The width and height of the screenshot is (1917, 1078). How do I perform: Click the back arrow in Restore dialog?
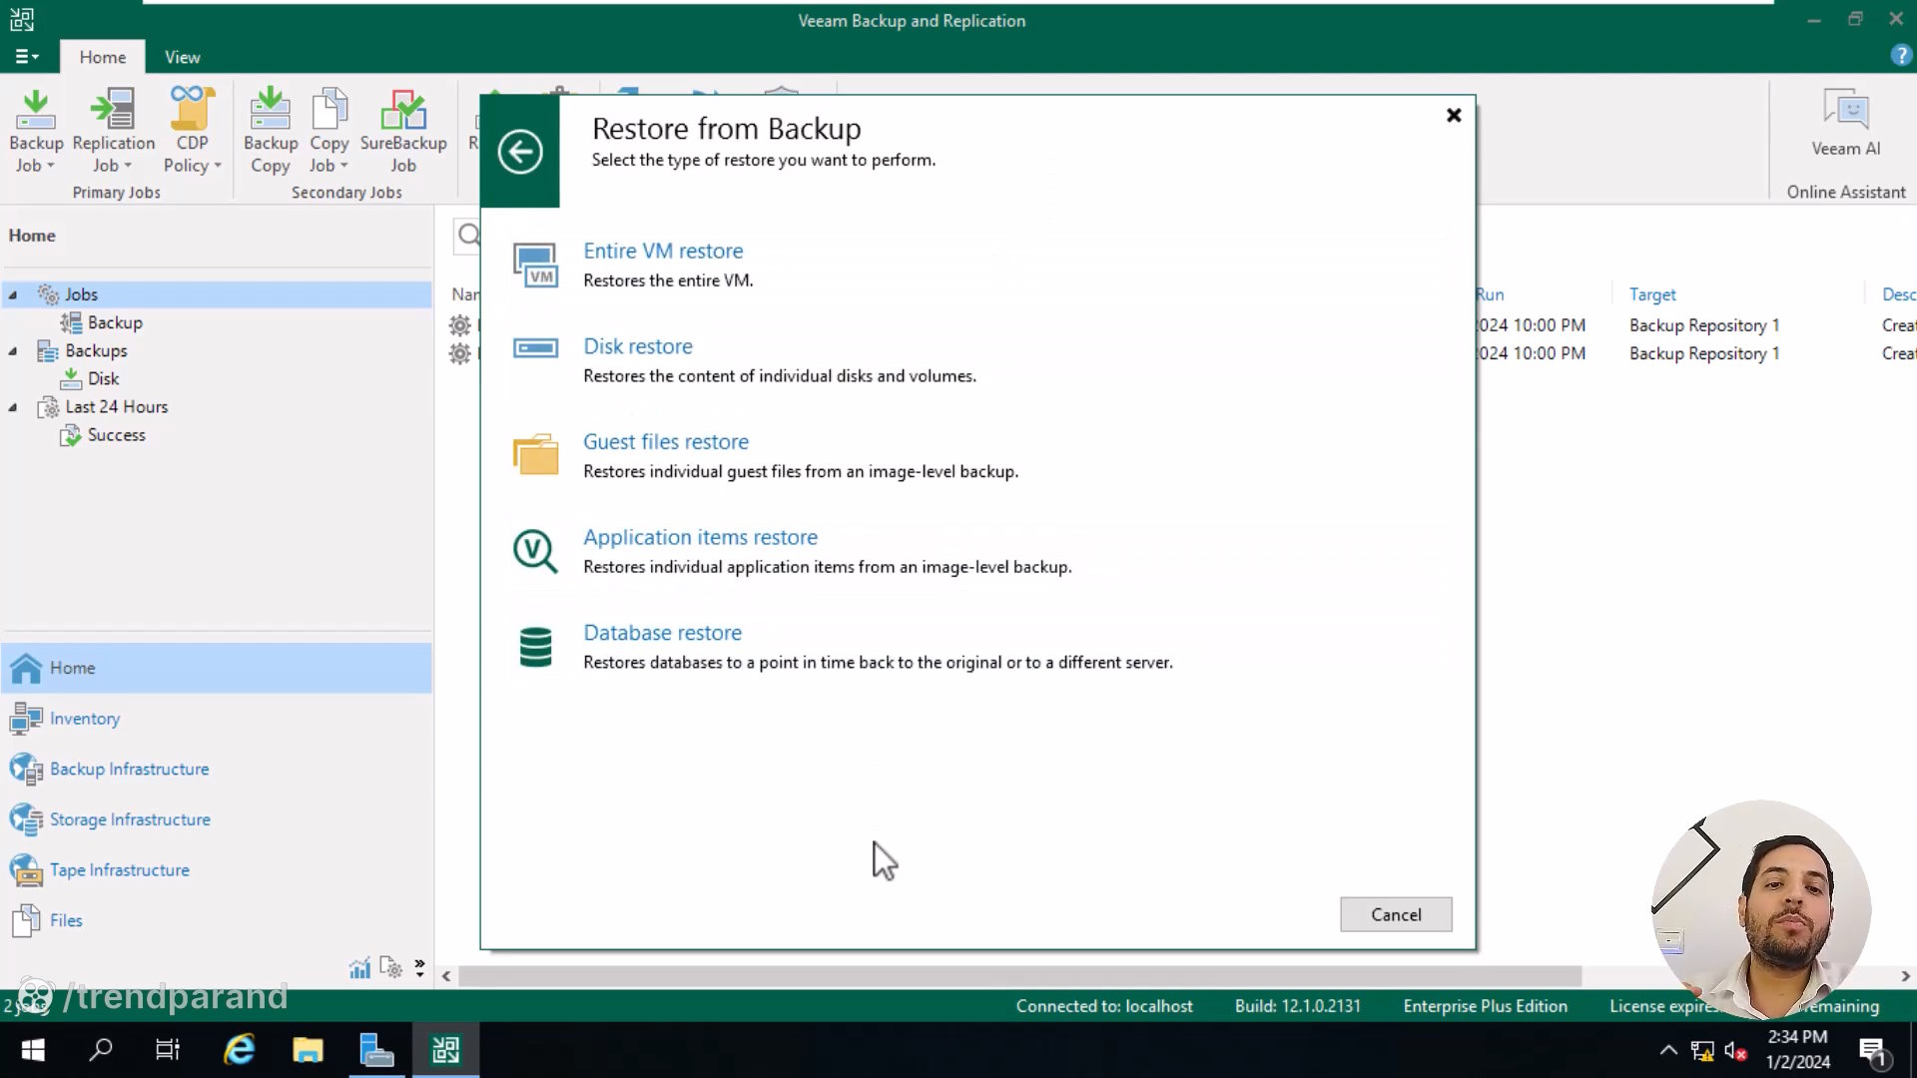tap(520, 152)
